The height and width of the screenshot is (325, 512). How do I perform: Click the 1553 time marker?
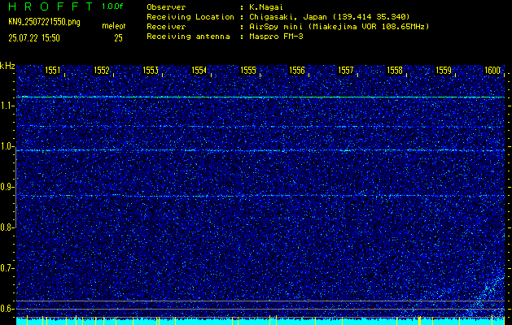[151, 71]
